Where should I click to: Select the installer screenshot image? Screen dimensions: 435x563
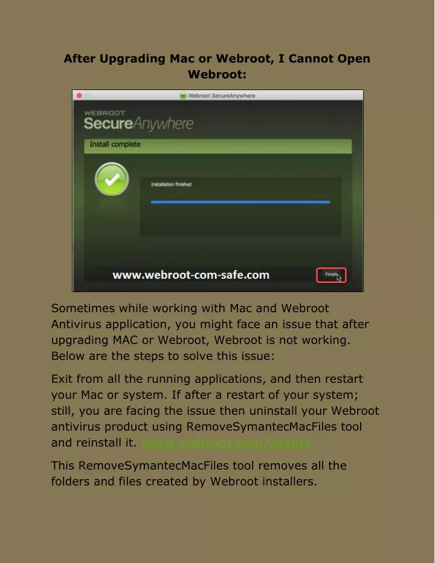pos(218,190)
